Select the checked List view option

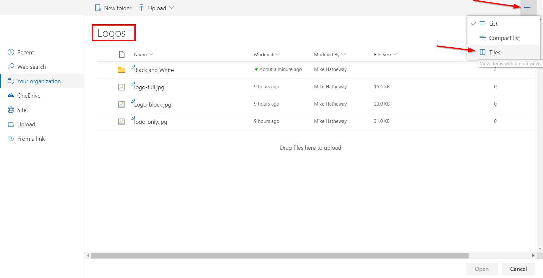[493, 23]
